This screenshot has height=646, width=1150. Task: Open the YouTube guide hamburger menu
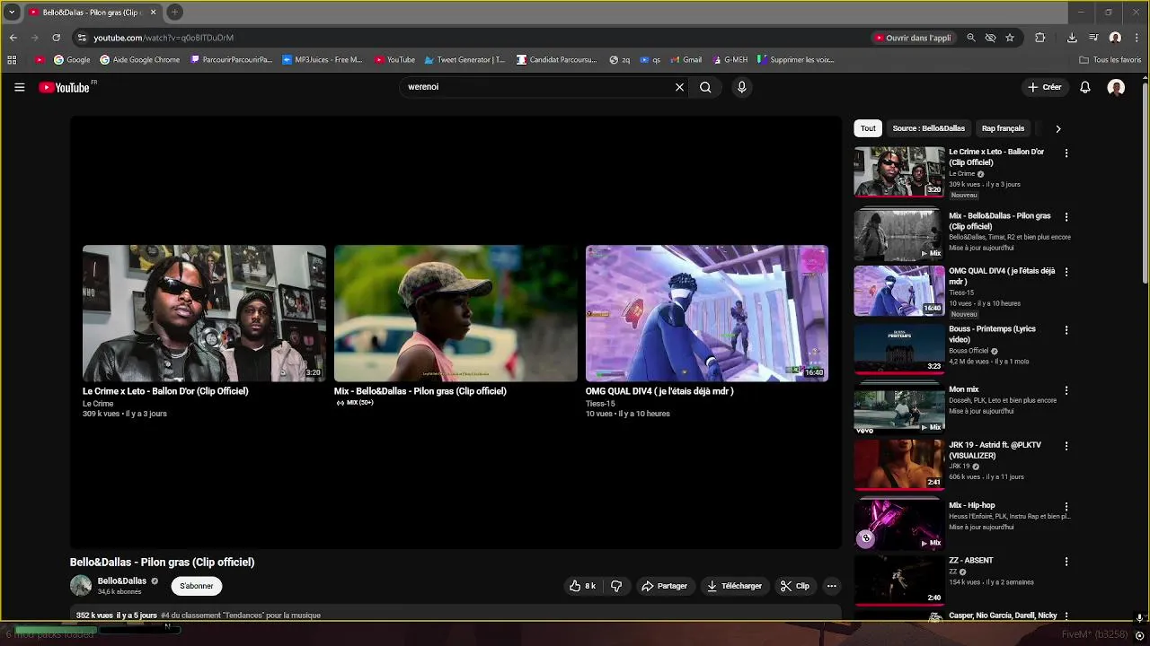[x=19, y=87]
